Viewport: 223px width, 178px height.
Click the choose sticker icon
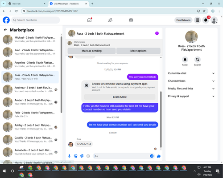[82, 156]
